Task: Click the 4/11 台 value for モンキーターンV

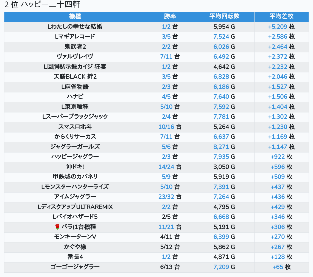Action: point(170,237)
